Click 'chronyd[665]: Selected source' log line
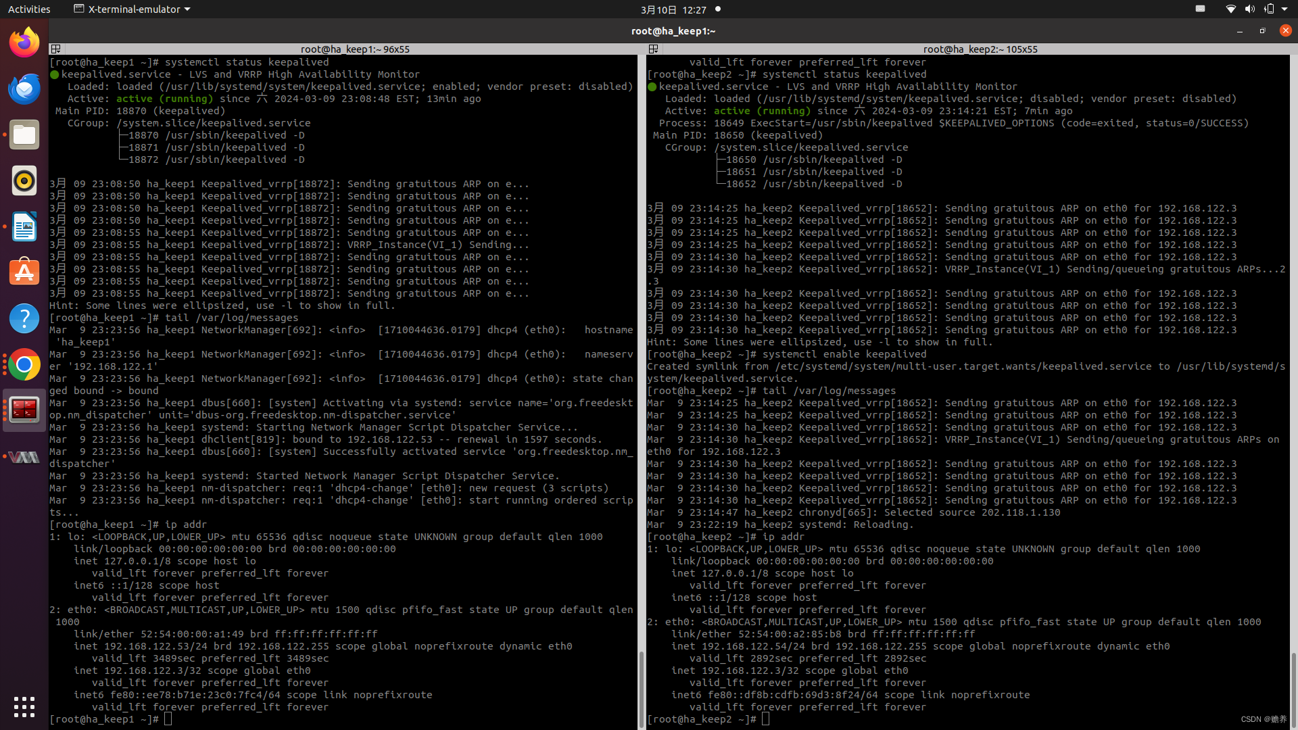Viewport: 1298px width, 730px height. pos(854,512)
